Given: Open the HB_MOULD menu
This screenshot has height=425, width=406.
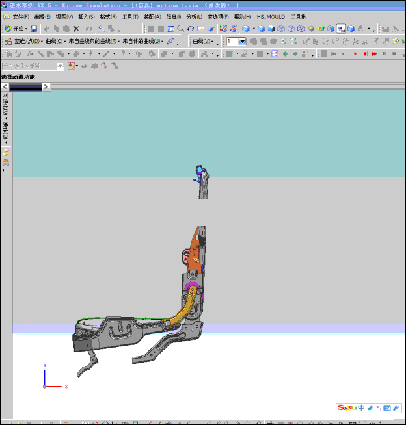Looking at the screenshot, I should pos(271,17).
